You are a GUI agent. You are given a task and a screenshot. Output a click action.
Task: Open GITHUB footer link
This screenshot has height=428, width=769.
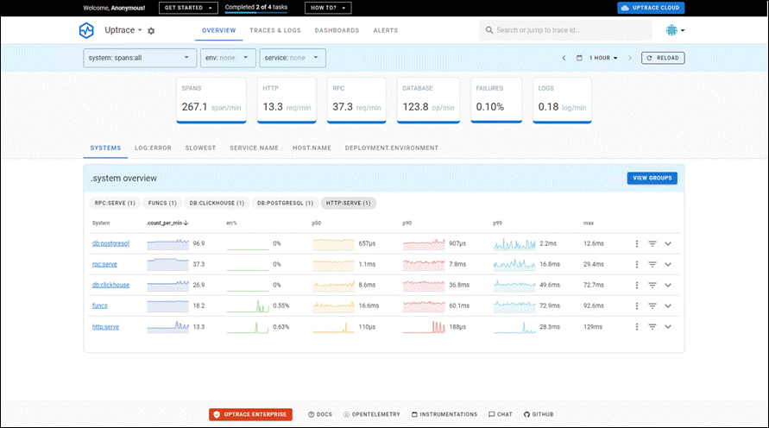(539, 414)
